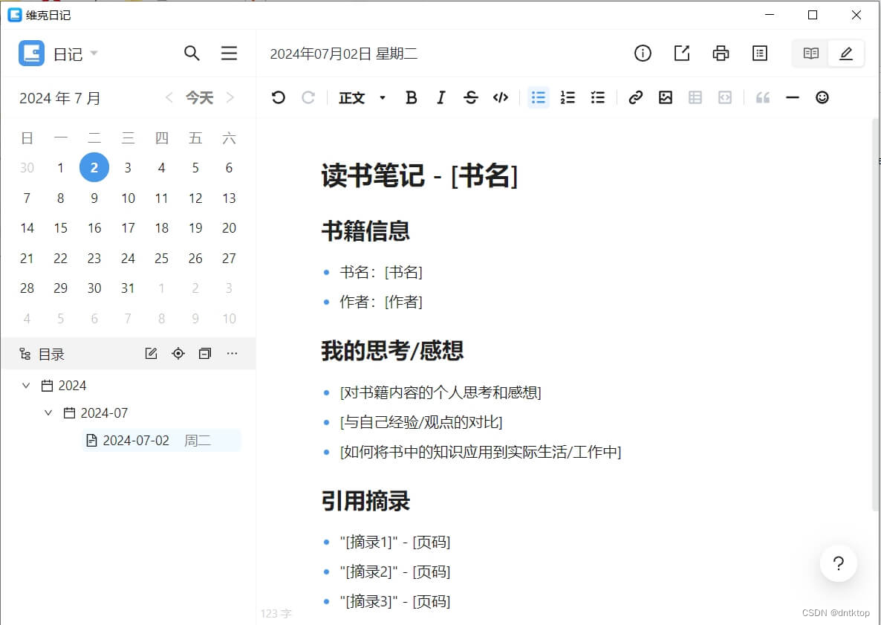Open the emoji picker
This screenshot has height=625, width=881.
coord(822,98)
